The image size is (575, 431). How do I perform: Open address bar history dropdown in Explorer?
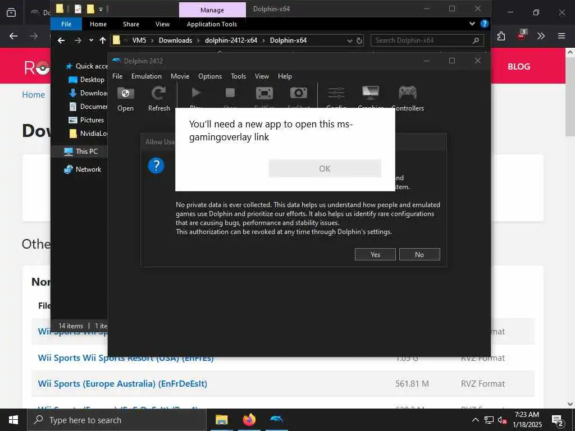(x=349, y=40)
